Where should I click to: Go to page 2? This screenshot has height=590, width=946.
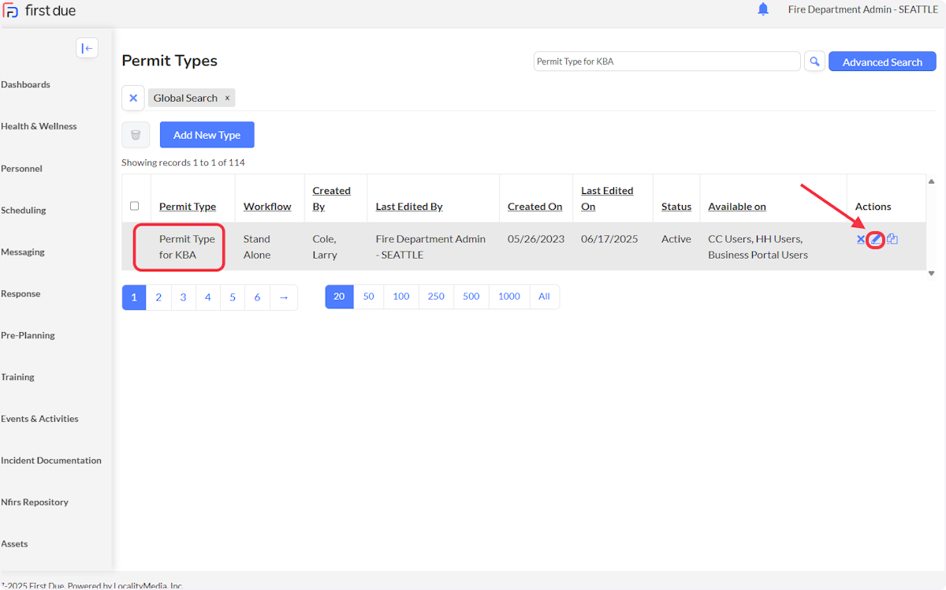click(x=158, y=297)
